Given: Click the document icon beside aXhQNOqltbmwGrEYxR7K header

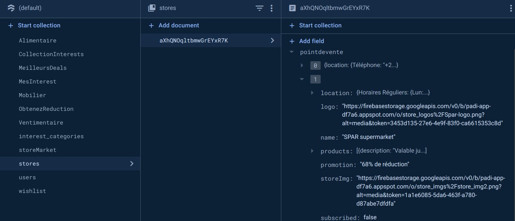Looking at the screenshot, I should click(292, 8).
